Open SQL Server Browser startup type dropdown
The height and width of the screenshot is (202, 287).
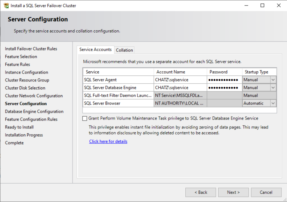pyautogui.click(x=273, y=103)
